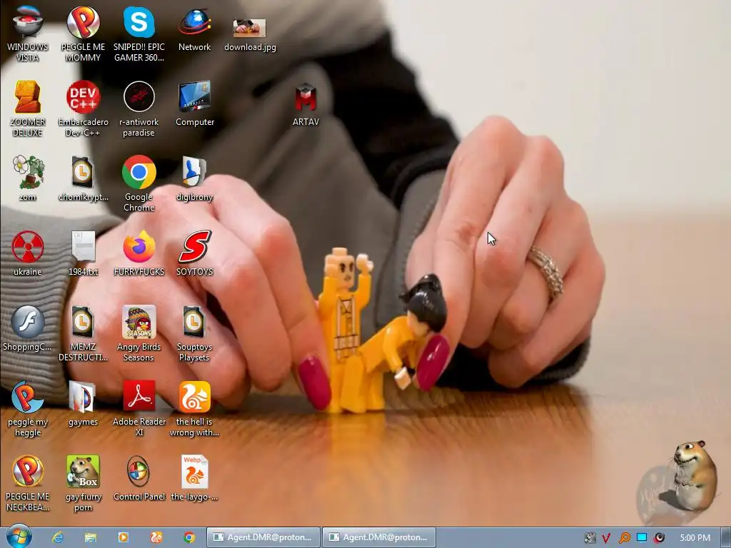Viewport: 731px width, 548px height.
Task: Select the Souptoys Playsets icon
Action: tap(194, 333)
